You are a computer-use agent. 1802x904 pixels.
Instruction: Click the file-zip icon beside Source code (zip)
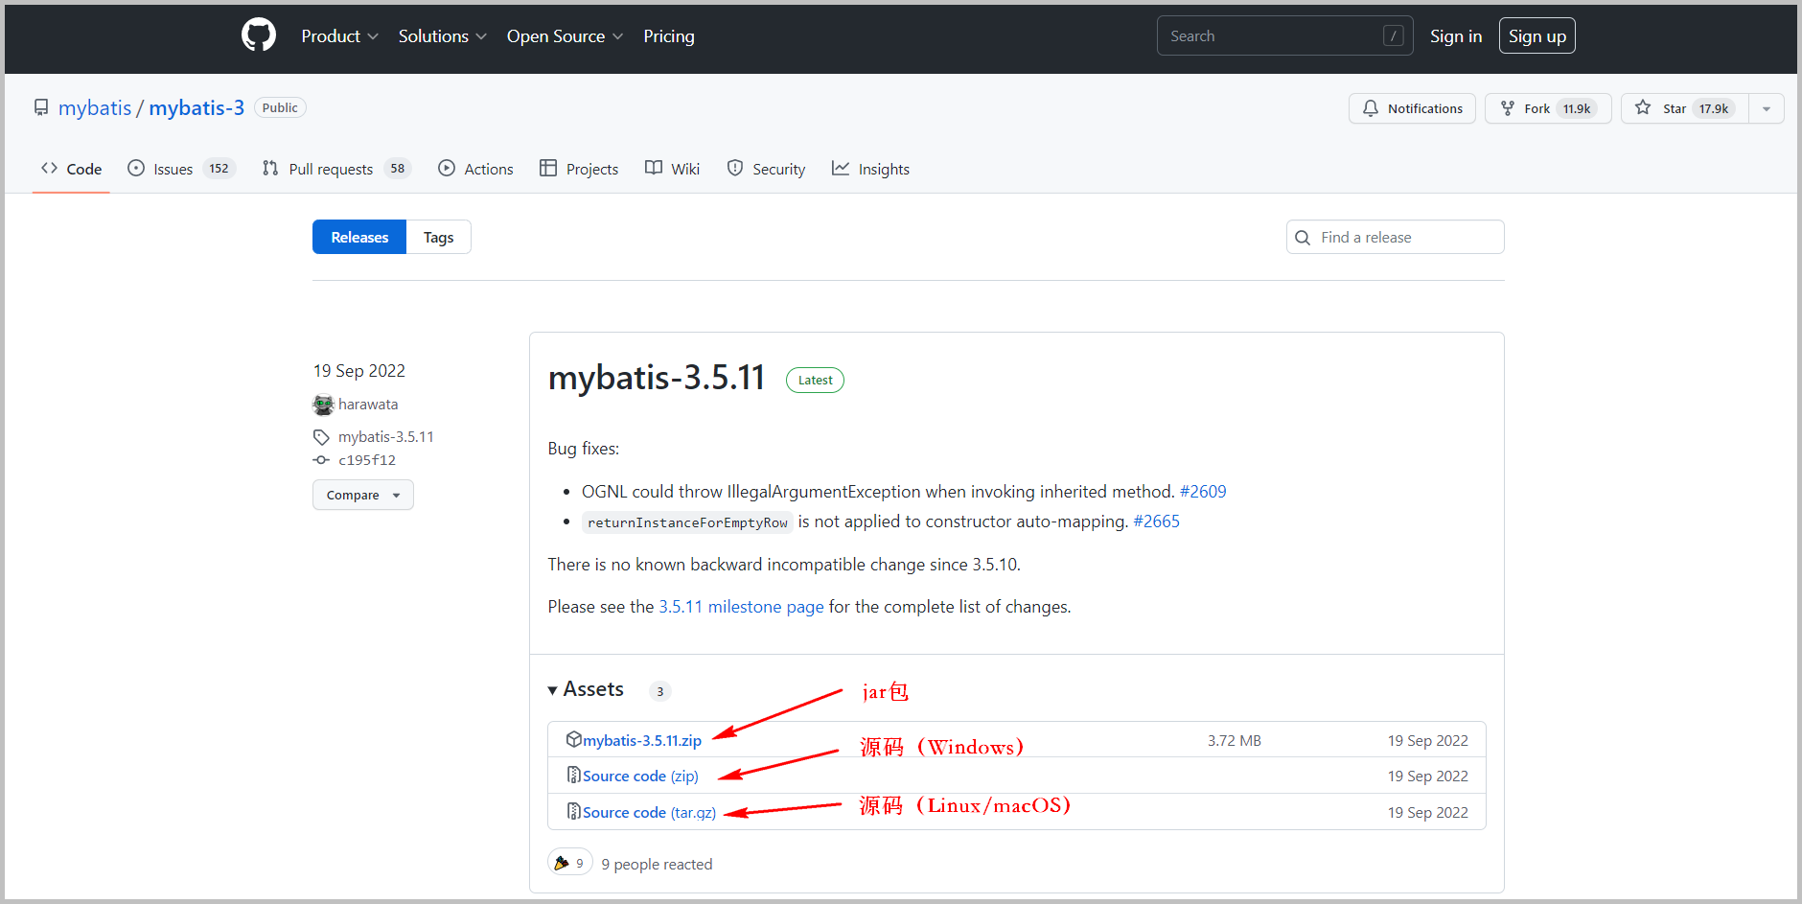pyautogui.click(x=574, y=775)
